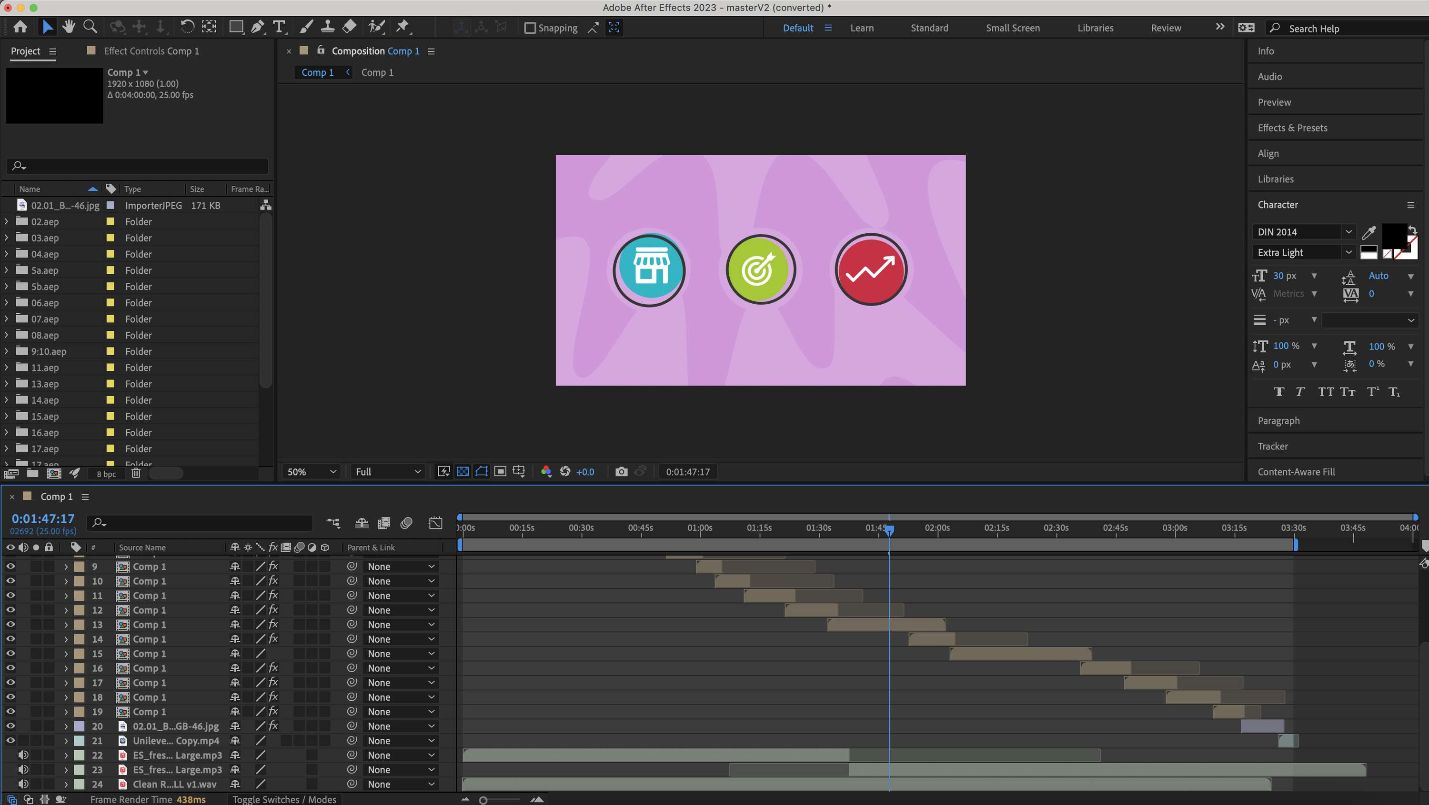Hide layer 20 jpg visibility eye
This screenshot has width=1429, height=805.
[10, 725]
